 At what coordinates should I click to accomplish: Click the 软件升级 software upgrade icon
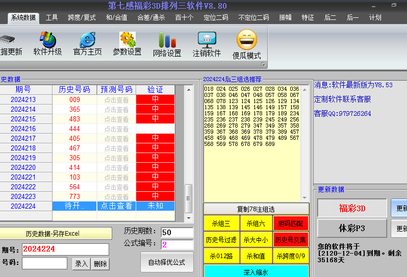pyautogui.click(x=47, y=43)
